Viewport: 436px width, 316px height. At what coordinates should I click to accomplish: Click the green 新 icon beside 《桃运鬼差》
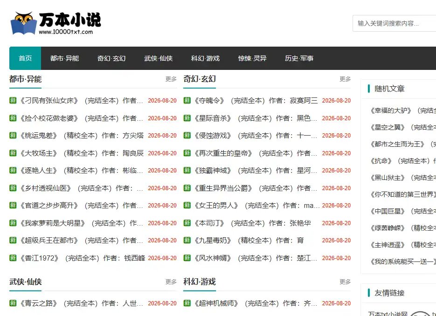coord(13,135)
